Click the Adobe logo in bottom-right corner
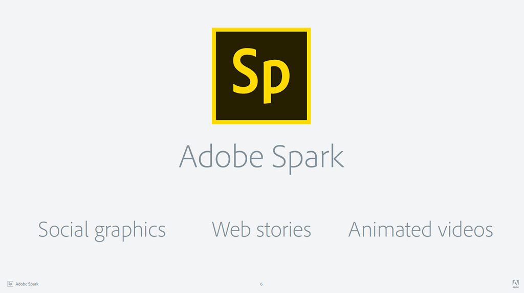 tap(514, 284)
